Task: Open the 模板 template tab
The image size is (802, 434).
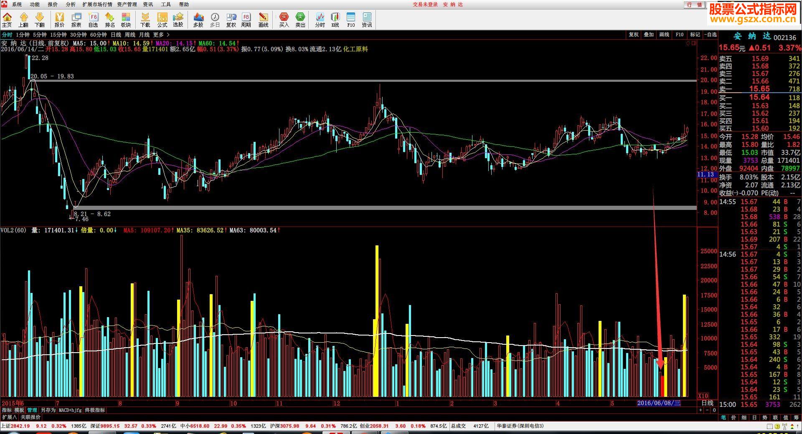Action: 19,410
